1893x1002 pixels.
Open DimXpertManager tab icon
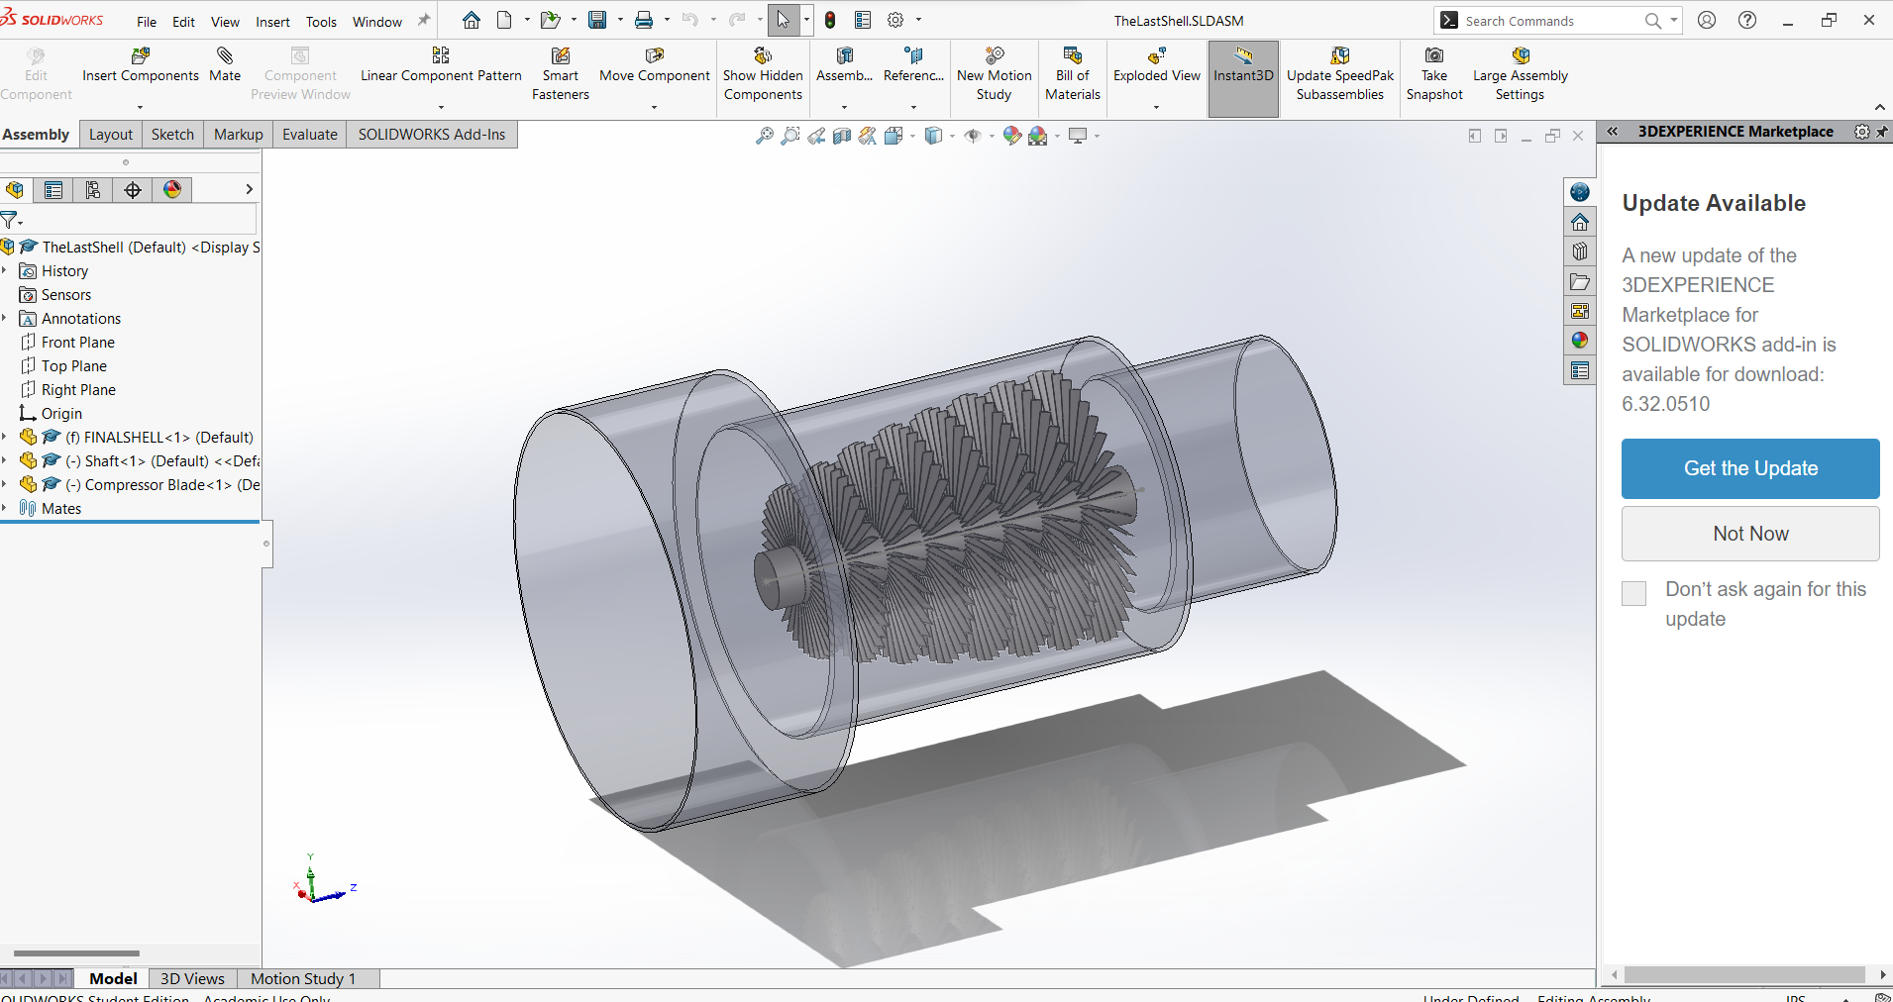coord(133,190)
